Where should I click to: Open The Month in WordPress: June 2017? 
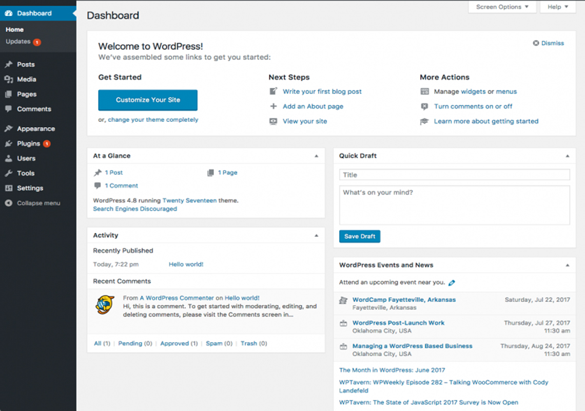(x=392, y=370)
